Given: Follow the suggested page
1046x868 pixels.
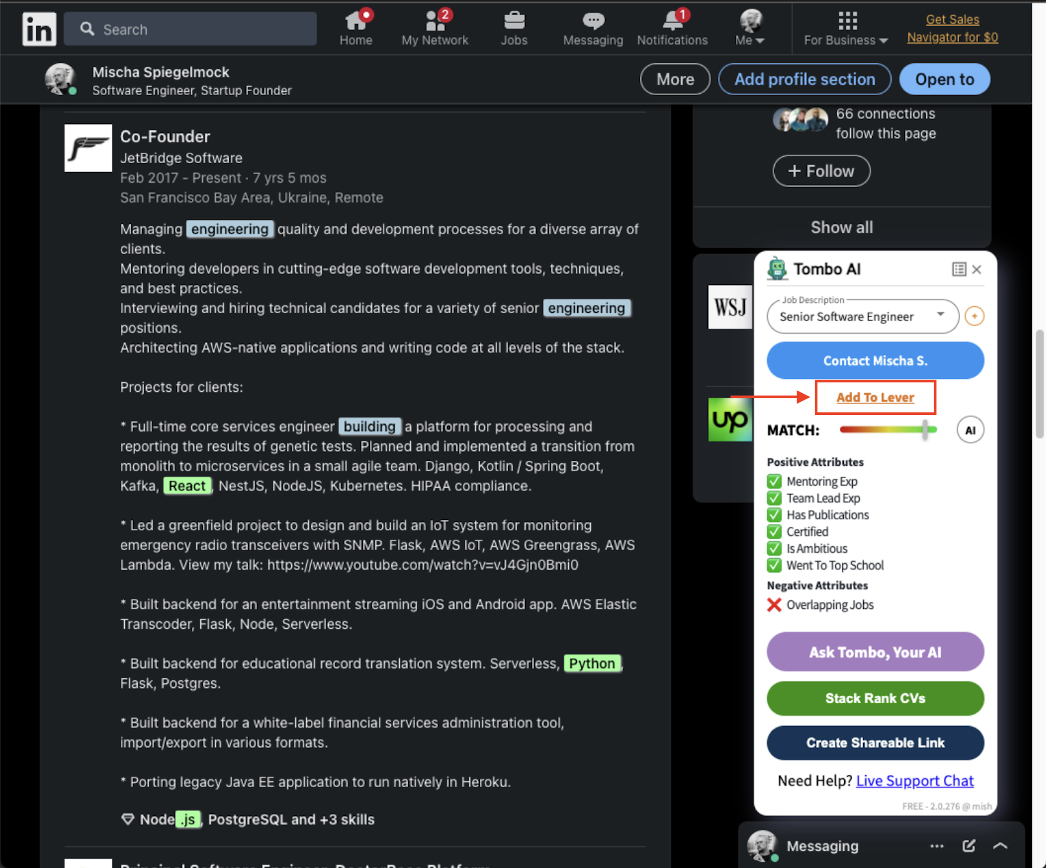Looking at the screenshot, I should 821,171.
